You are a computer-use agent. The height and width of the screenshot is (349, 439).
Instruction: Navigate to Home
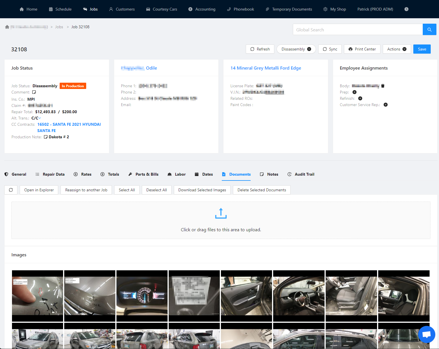tap(28, 9)
